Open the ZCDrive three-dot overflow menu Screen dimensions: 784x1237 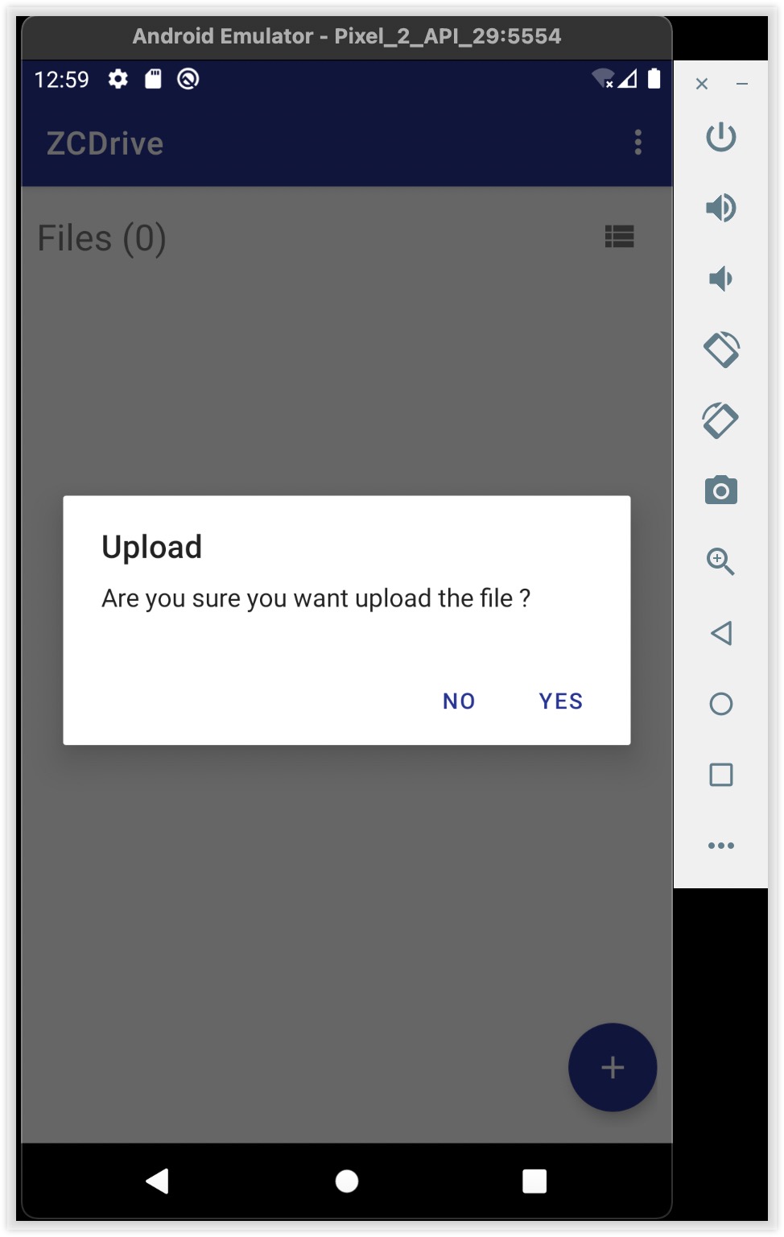(638, 143)
